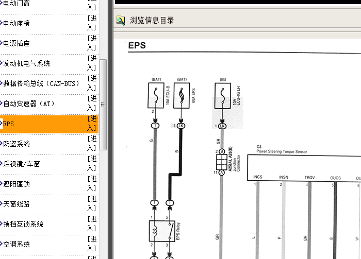This screenshot has height=259, width=361.
Task: Click the EPS Relay symbol
Action: [162, 231]
